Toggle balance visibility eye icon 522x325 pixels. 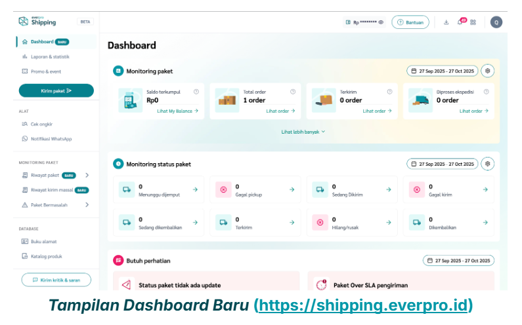coord(381,22)
